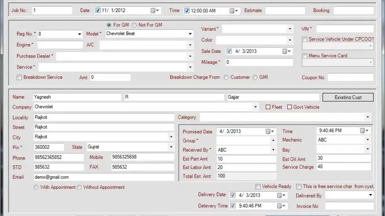Choose Customer for breakdown charge
This screenshot has height=216, width=385.
[226, 77]
